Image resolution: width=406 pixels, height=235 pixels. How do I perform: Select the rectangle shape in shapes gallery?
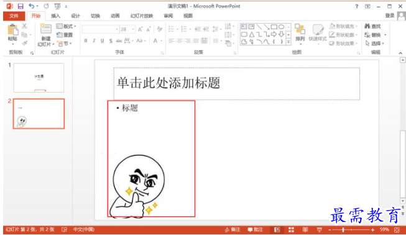pos(274,27)
